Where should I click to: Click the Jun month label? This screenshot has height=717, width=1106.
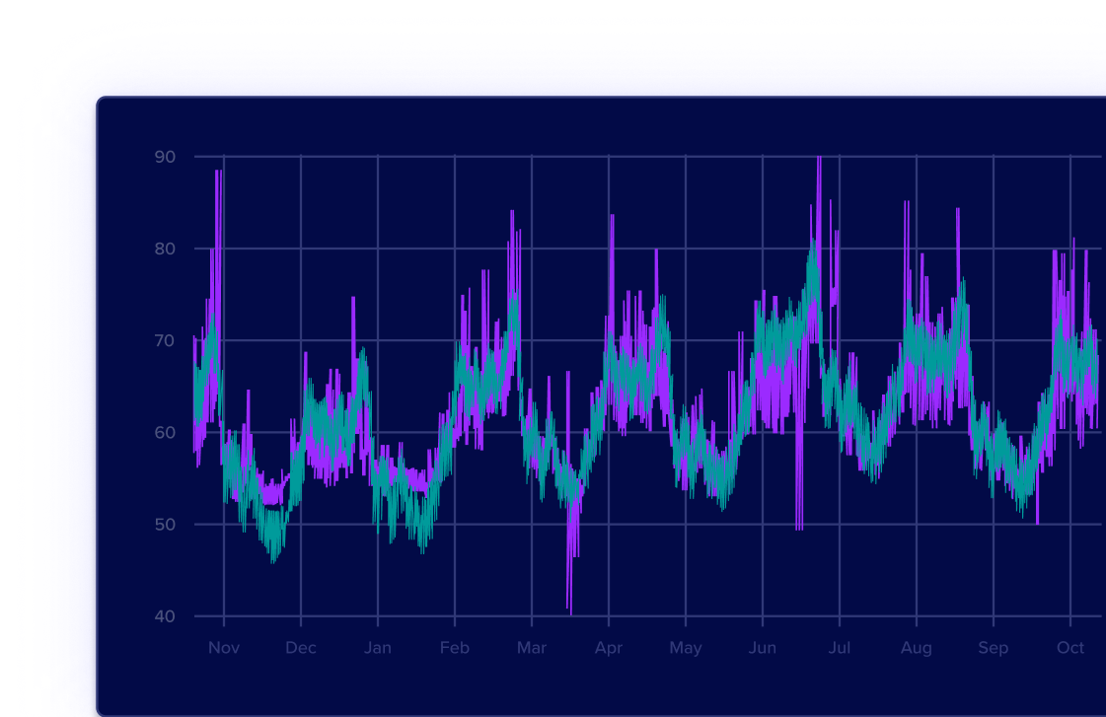763,648
